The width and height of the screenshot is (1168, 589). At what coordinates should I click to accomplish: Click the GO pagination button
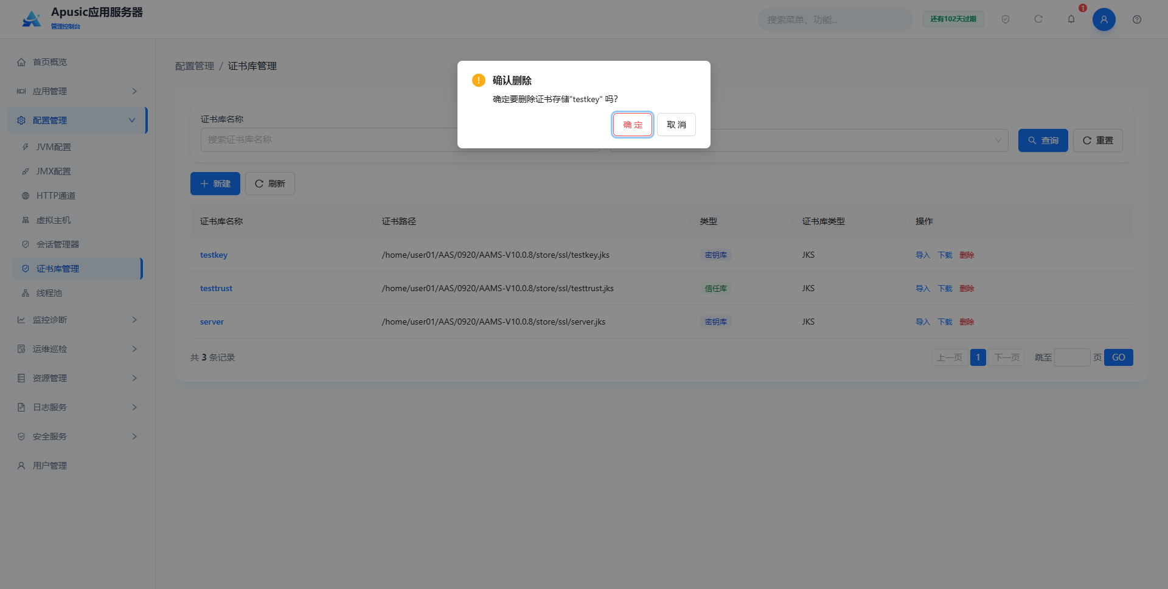coord(1118,357)
